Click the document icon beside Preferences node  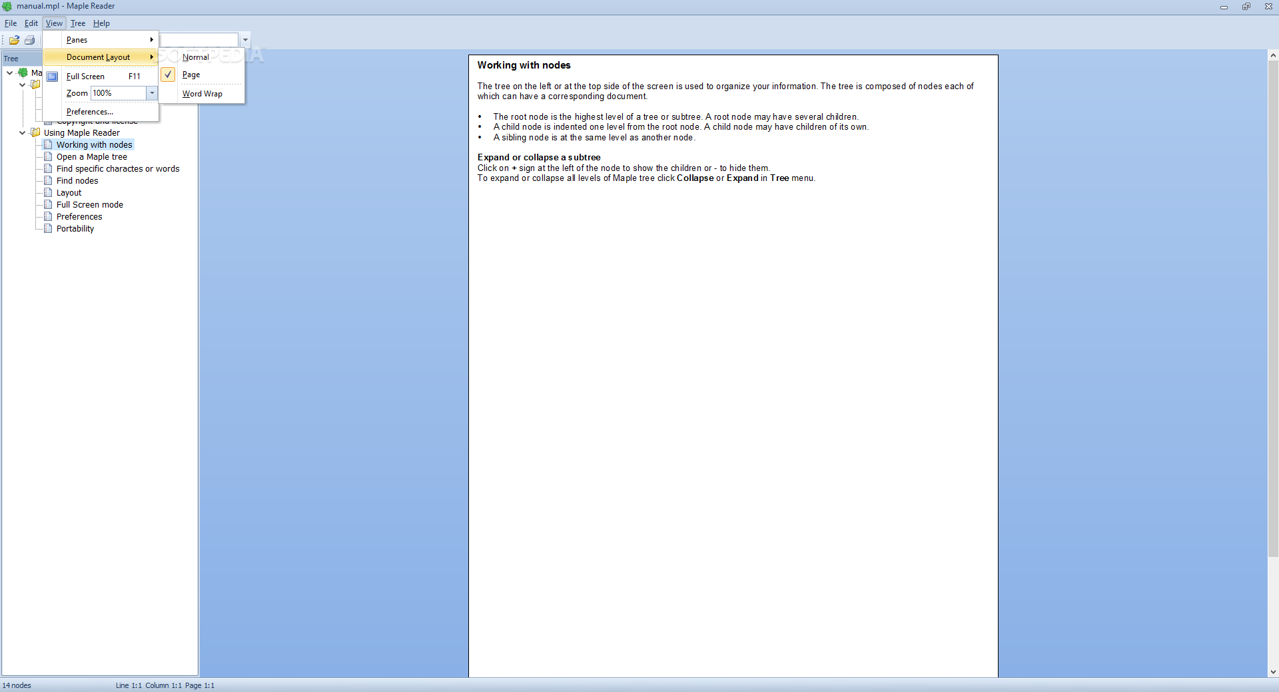pyautogui.click(x=48, y=216)
